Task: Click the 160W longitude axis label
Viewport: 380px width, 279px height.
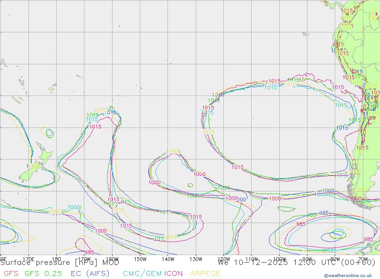Action: (x=112, y=259)
